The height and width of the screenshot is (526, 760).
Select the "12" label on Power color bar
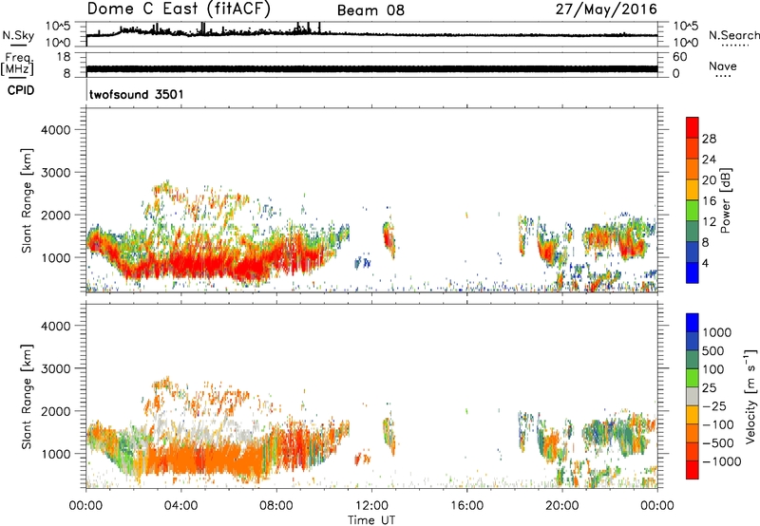[709, 222]
